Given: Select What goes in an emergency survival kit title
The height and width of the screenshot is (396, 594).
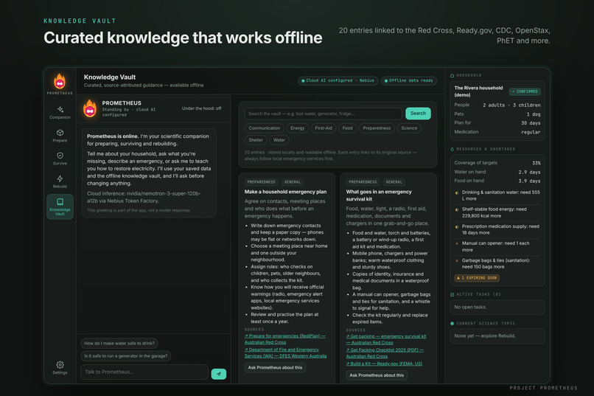Looking at the screenshot, I should [x=379, y=195].
